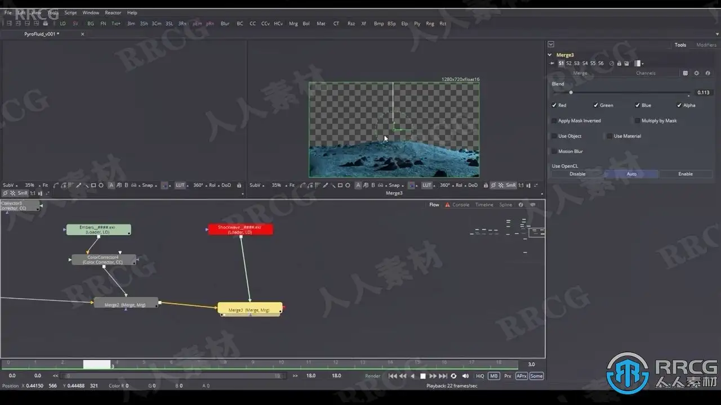Toggle the Blue channel checkbox
The height and width of the screenshot is (405, 721).
tap(638, 105)
